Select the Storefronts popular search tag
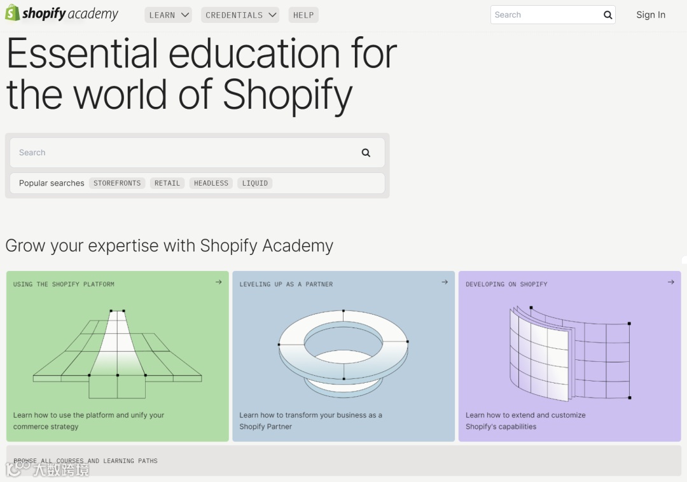This screenshot has width=687, height=482. click(117, 183)
